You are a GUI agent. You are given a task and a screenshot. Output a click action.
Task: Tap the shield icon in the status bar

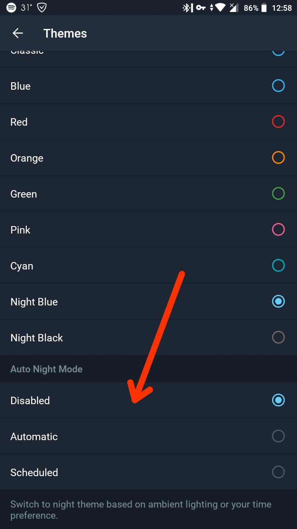click(42, 8)
